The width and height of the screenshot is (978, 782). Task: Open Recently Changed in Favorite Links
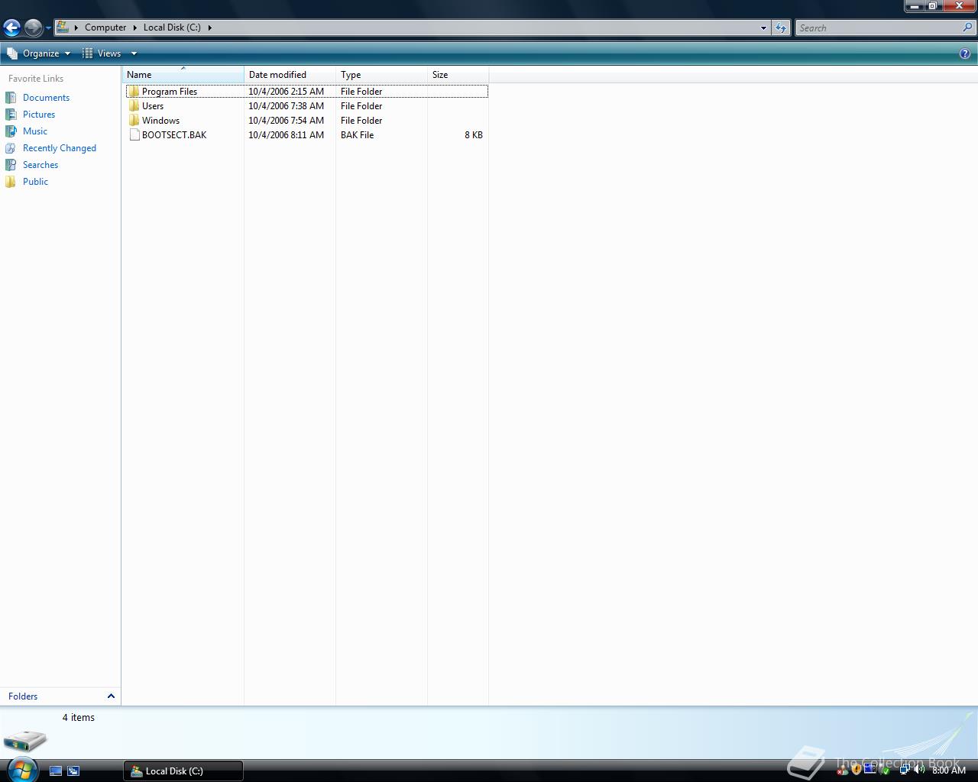pyautogui.click(x=60, y=148)
